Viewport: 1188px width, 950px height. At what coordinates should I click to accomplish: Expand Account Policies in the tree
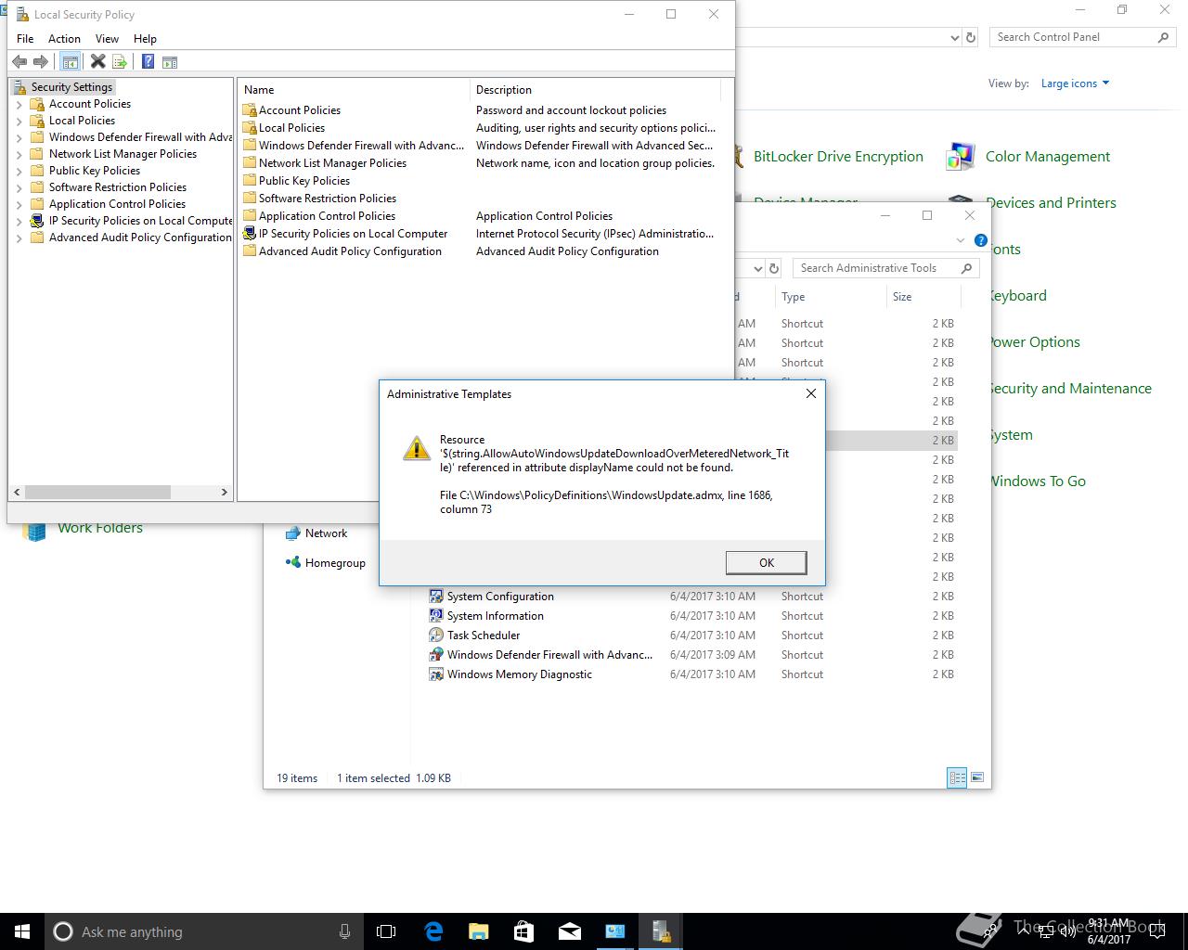click(x=19, y=104)
